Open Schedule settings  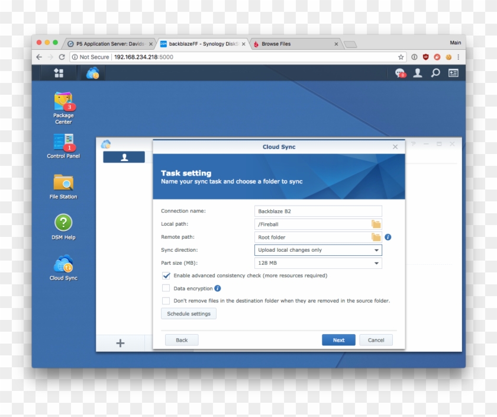pos(188,313)
